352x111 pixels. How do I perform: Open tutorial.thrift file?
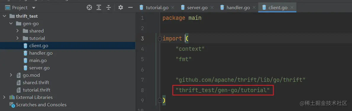36,90
